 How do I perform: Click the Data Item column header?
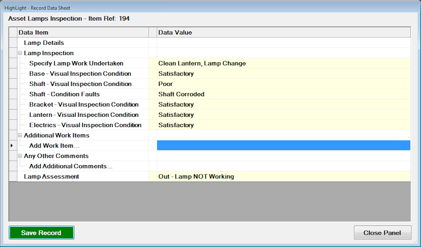coord(82,32)
